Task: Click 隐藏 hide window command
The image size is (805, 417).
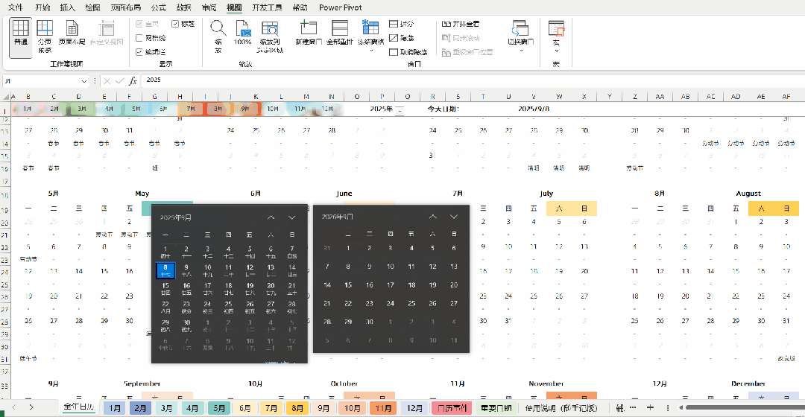Action: [402, 38]
